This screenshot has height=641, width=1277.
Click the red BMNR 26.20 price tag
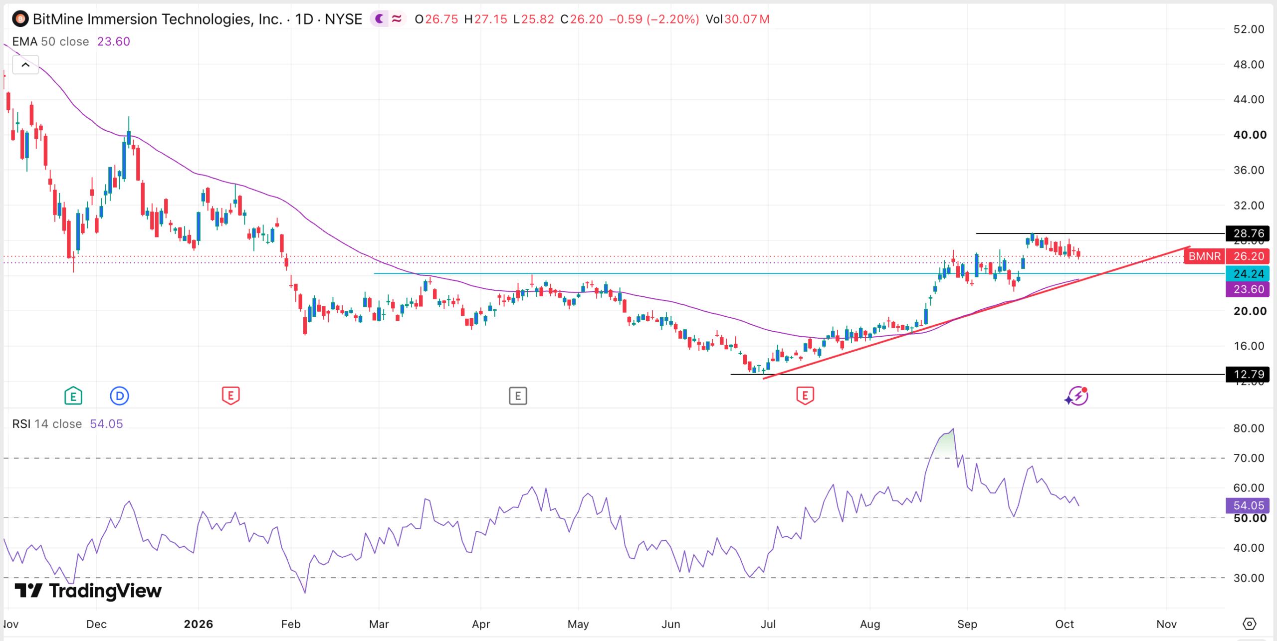1227,256
